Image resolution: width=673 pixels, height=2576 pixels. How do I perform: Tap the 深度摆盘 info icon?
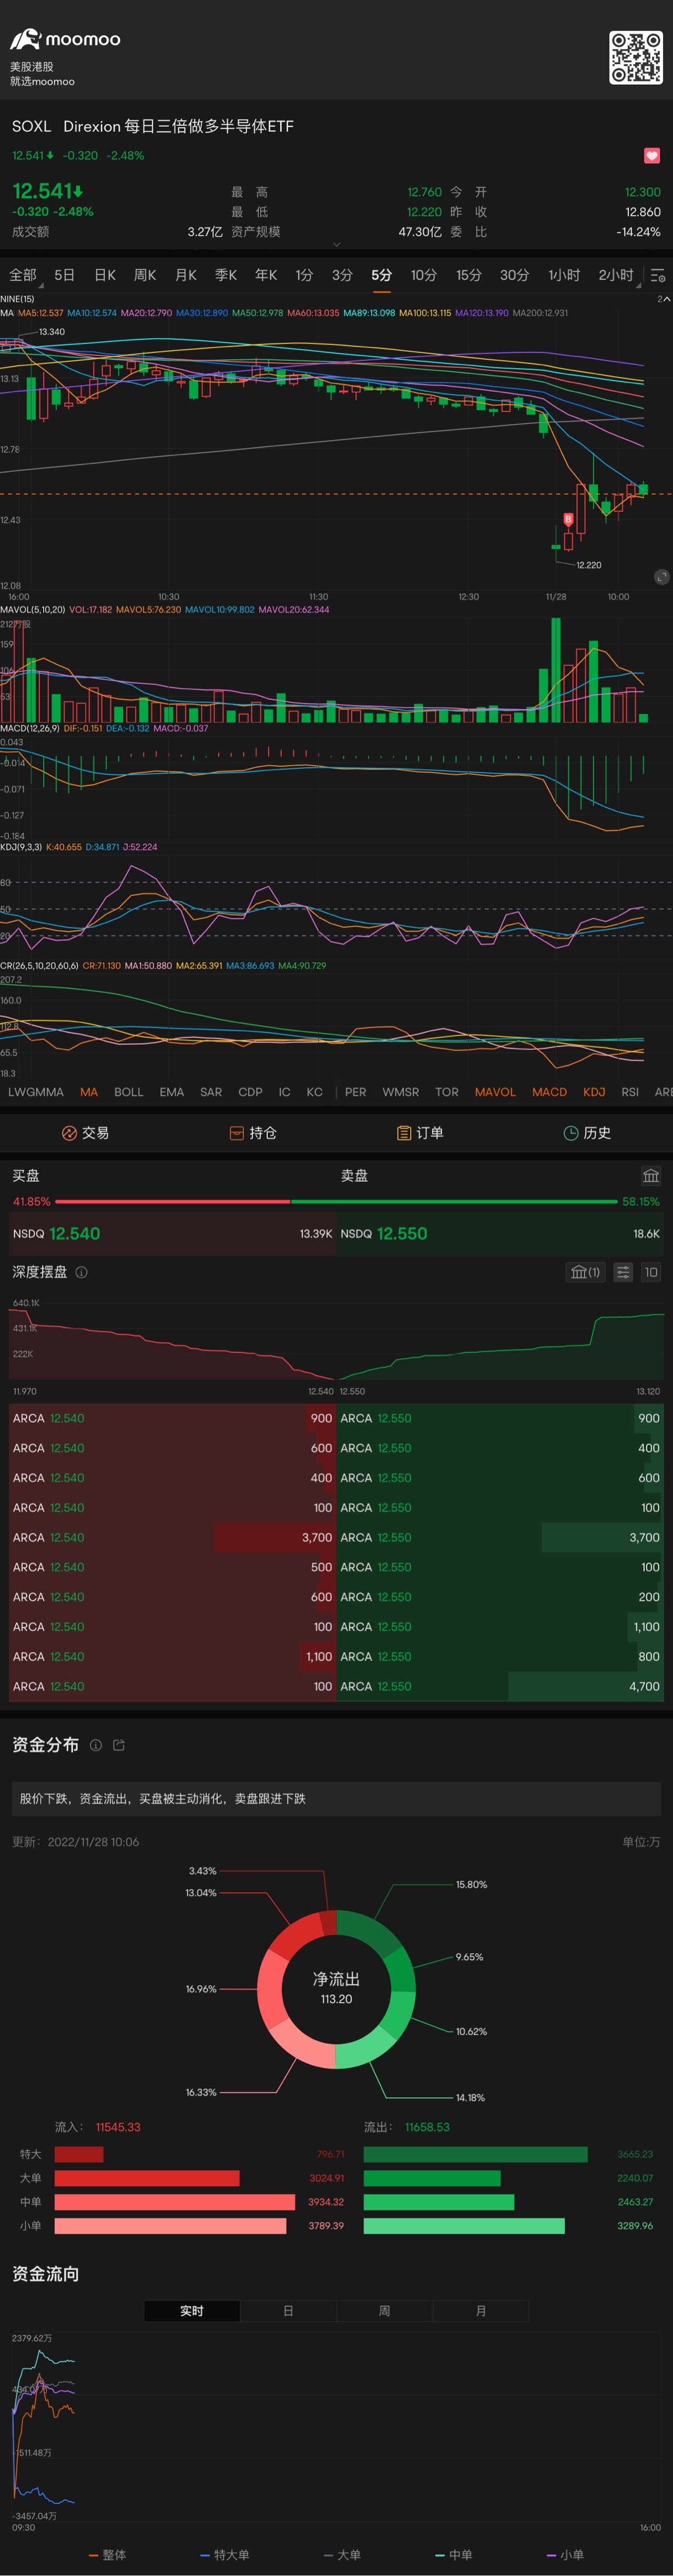82,1272
